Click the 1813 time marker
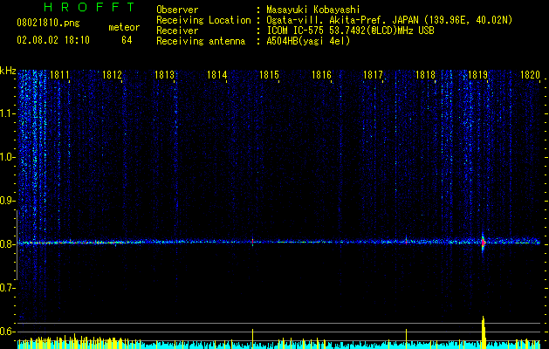This screenshot has width=549, height=349. (165, 75)
